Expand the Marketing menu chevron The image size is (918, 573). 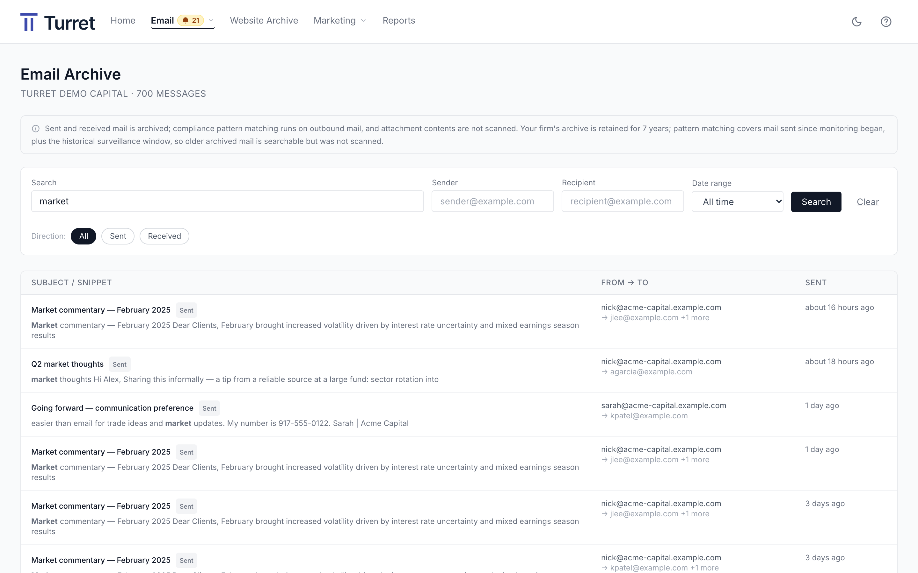click(363, 20)
